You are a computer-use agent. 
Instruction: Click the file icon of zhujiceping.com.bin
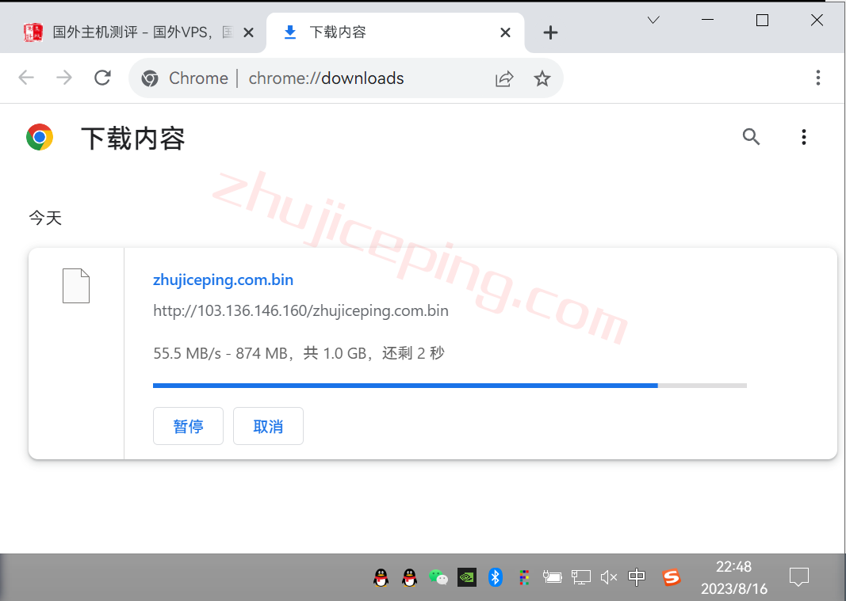click(x=76, y=286)
